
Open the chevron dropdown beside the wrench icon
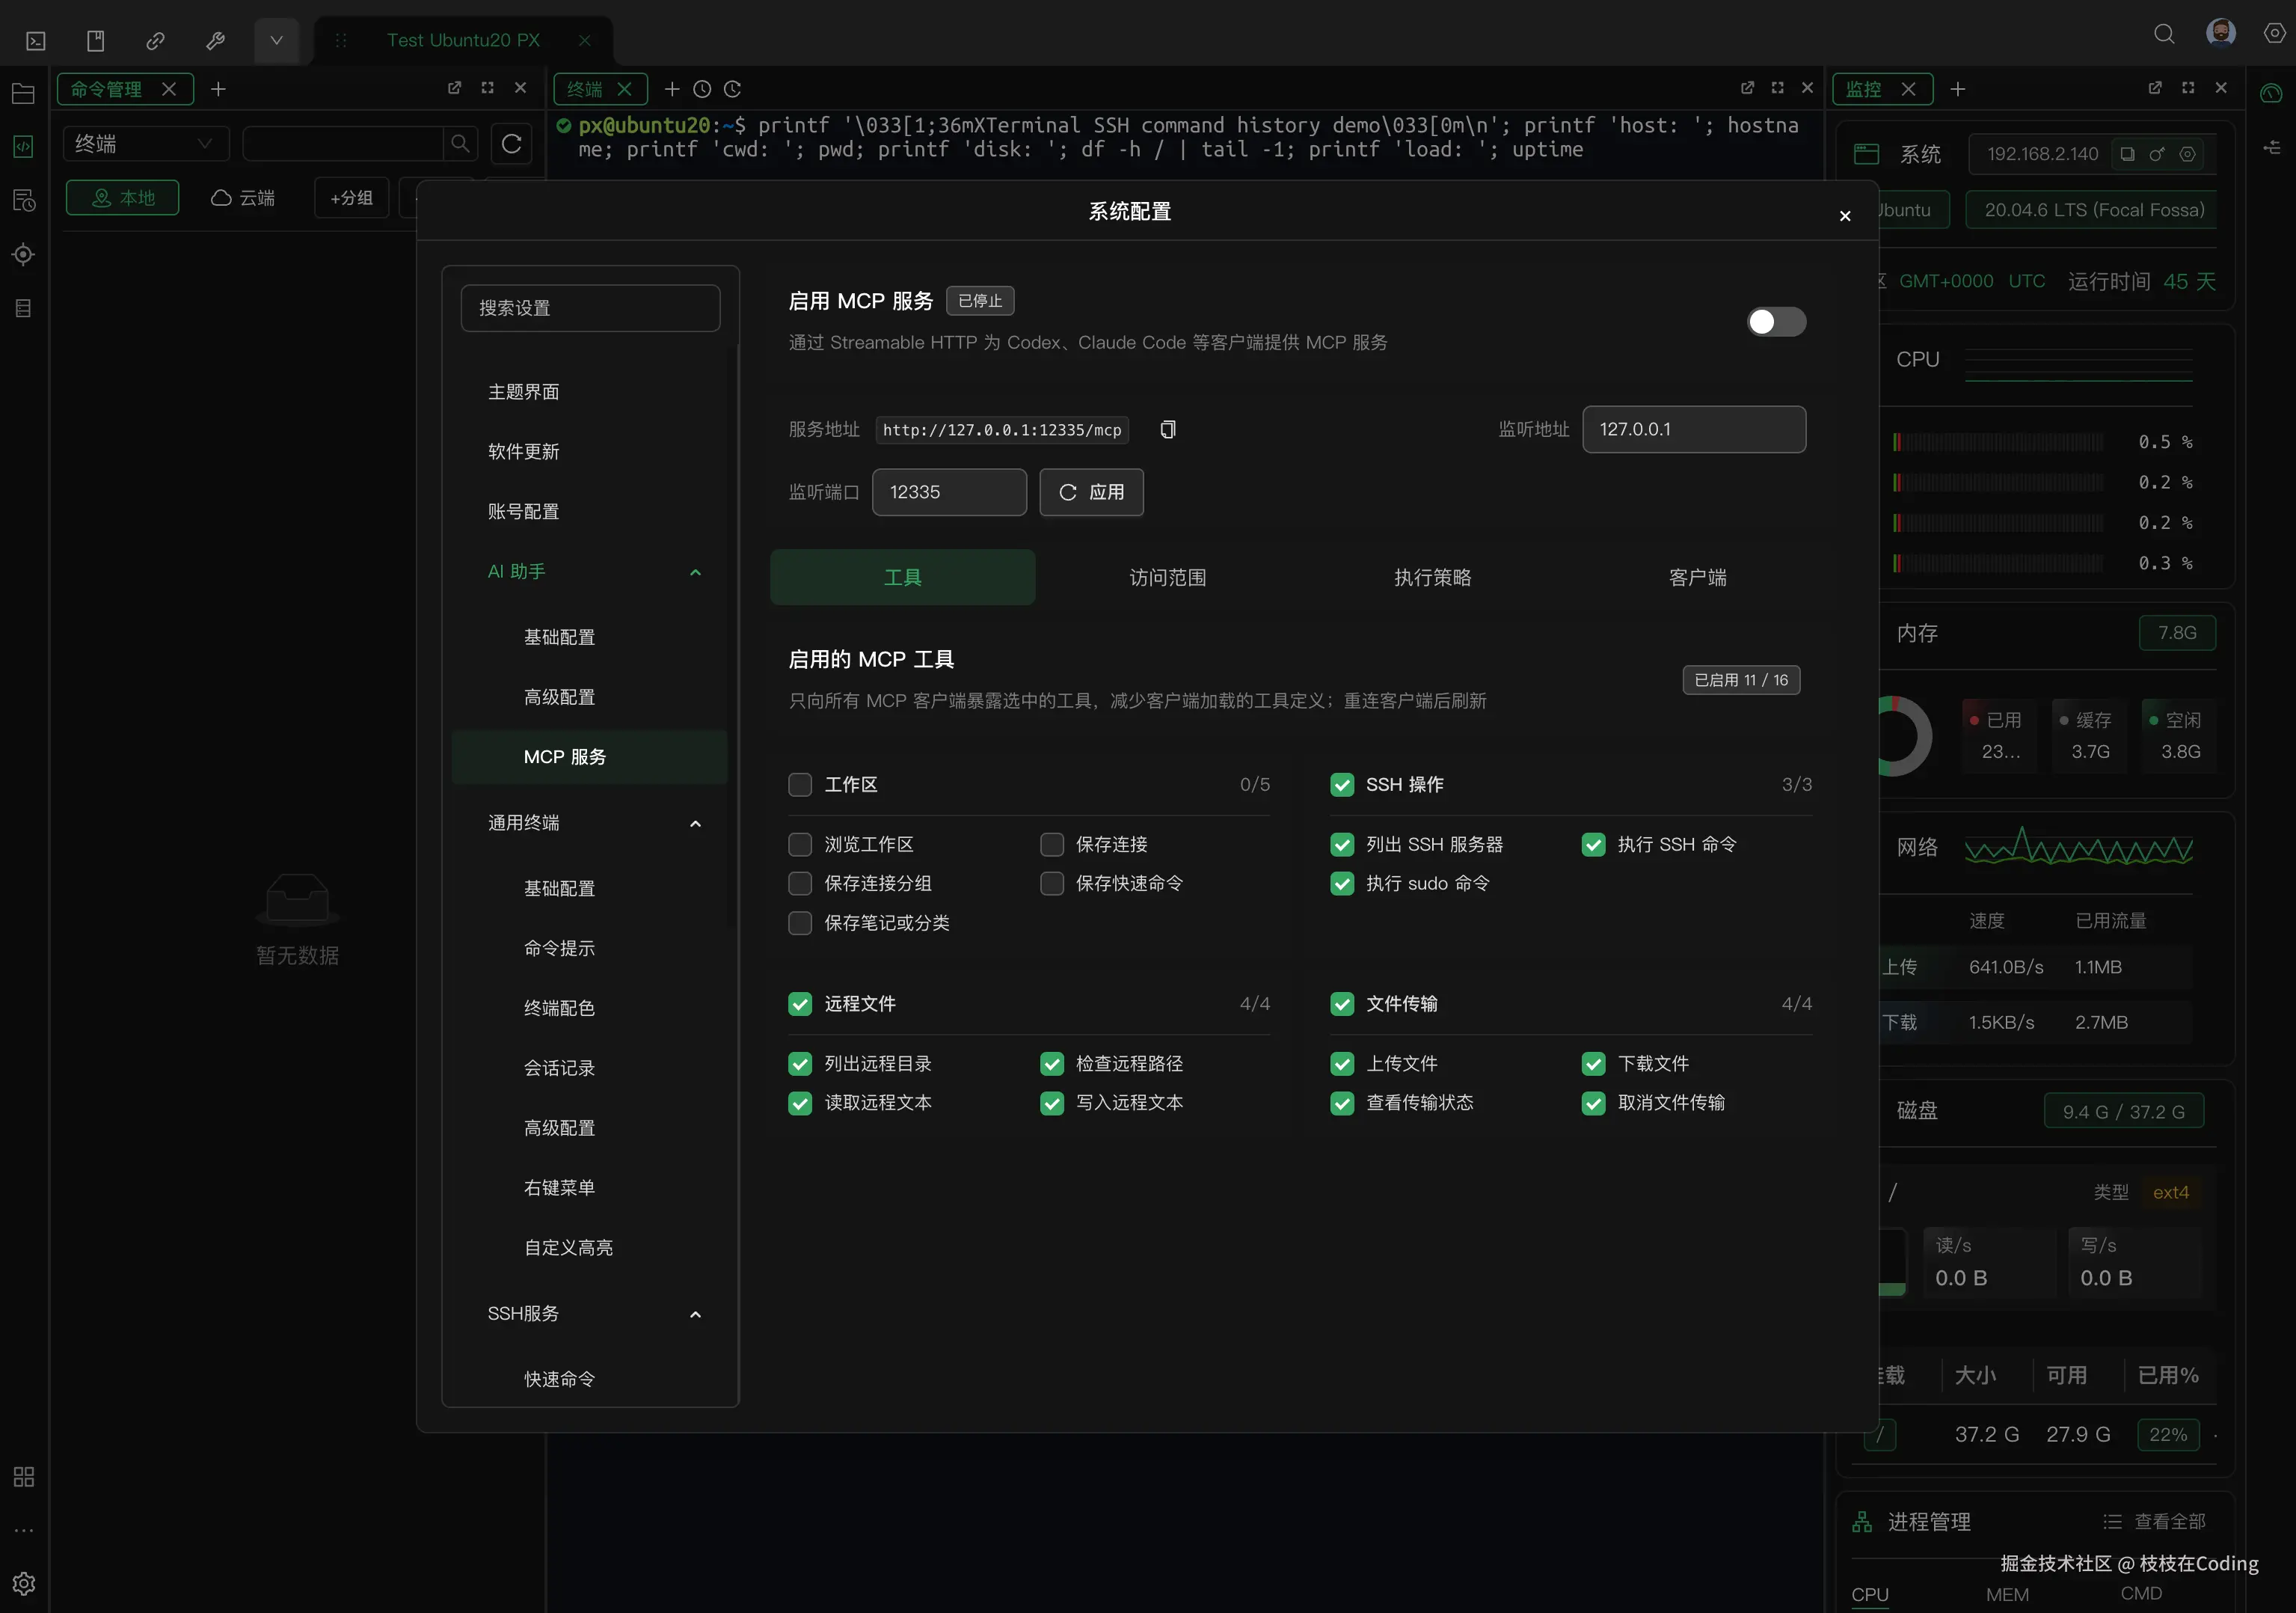tap(276, 41)
